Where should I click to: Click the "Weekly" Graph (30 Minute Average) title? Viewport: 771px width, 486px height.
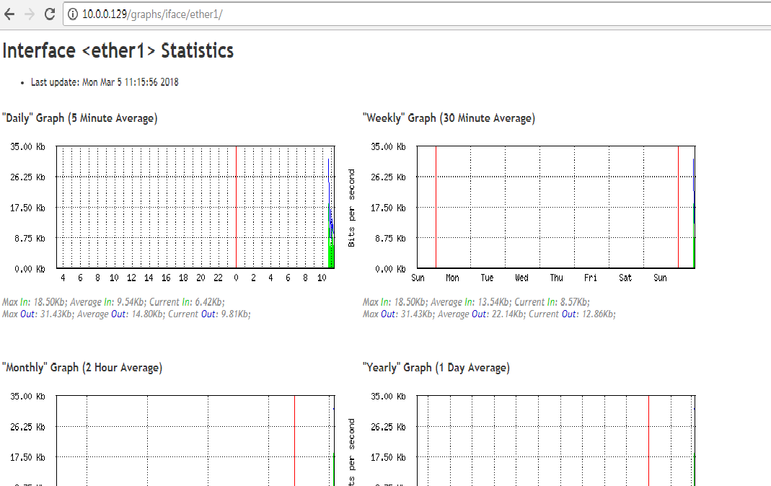(449, 118)
